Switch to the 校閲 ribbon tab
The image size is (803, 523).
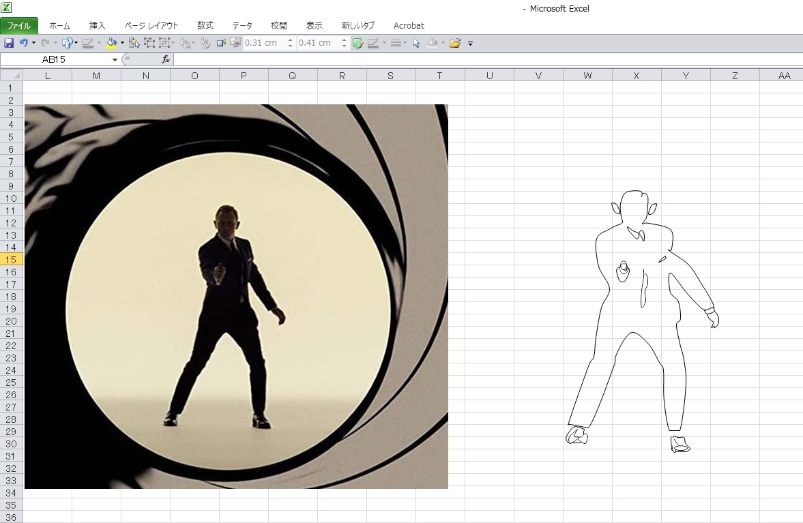tap(279, 26)
